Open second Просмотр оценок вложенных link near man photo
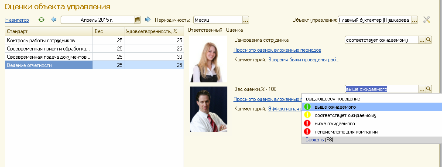 [x=267, y=99]
